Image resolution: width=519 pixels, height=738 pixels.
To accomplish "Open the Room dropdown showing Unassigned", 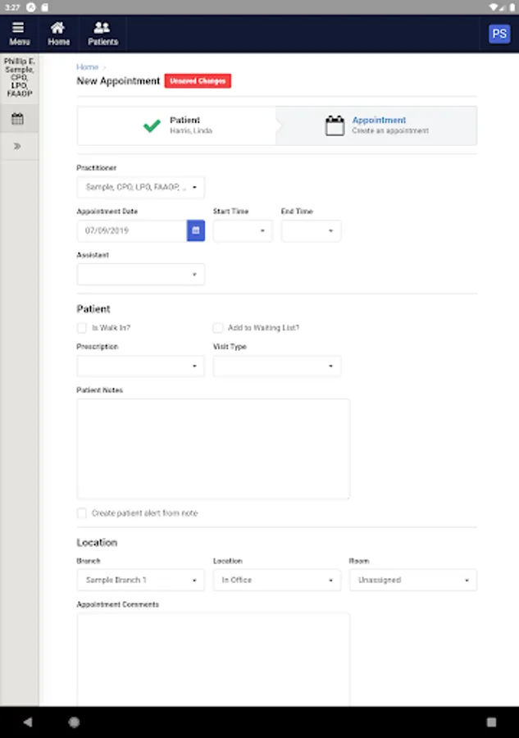I will pos(412,581).
